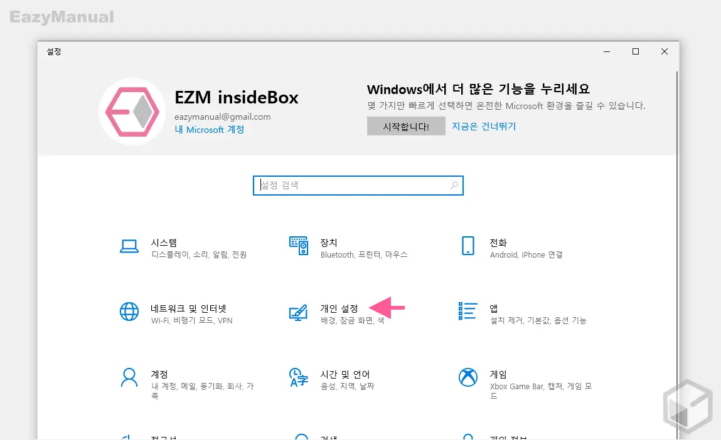
Task: Click the 지금은 건너뛰기 link
Action: pyautogui.click(x=484, y=127)
